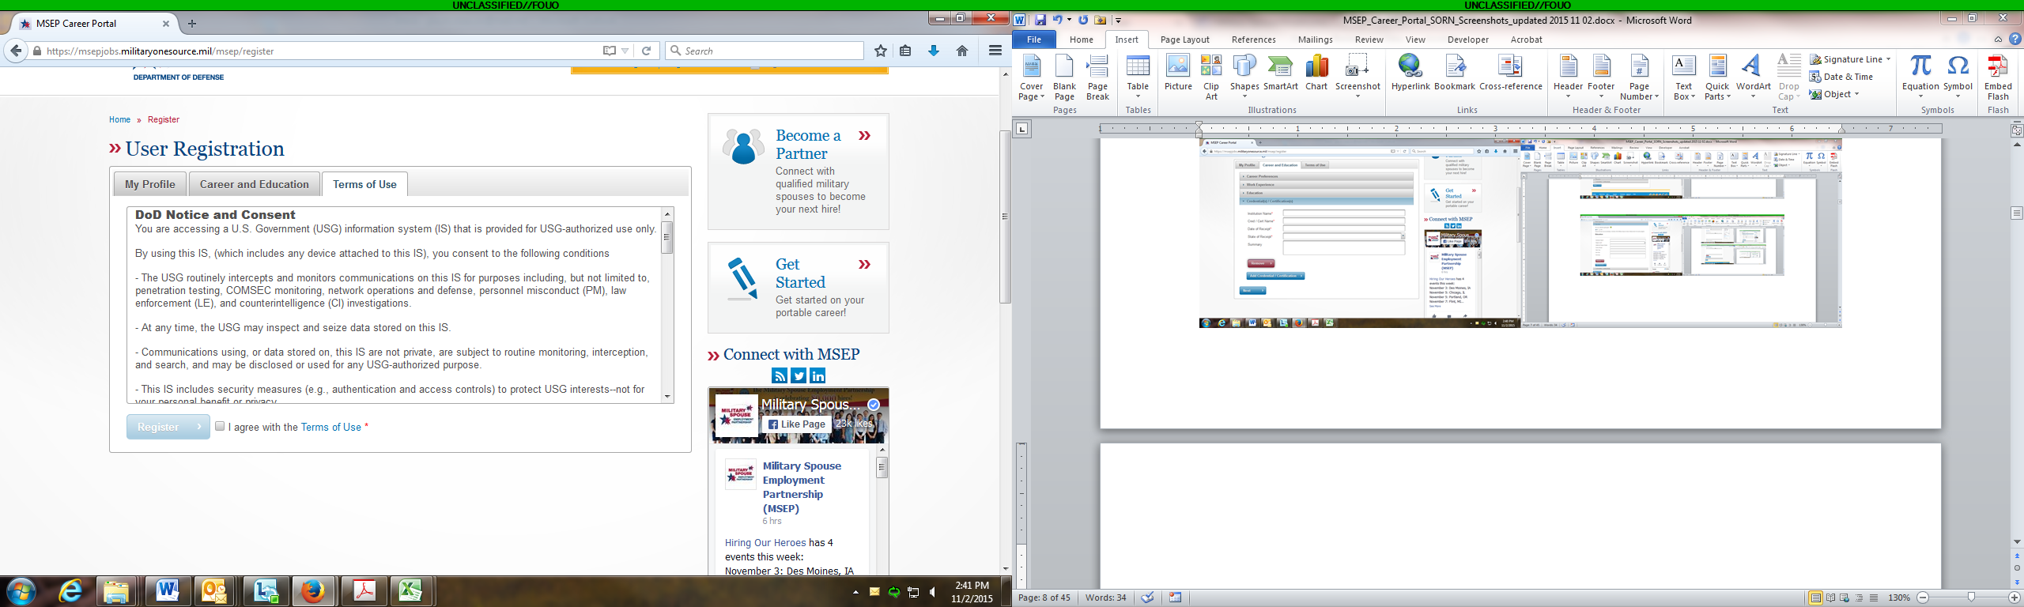Image resolution: width=2024 pixels, height=607 pixels.
Task: Add a Hyperlink in Word
Action: (x=1410, y=73)
